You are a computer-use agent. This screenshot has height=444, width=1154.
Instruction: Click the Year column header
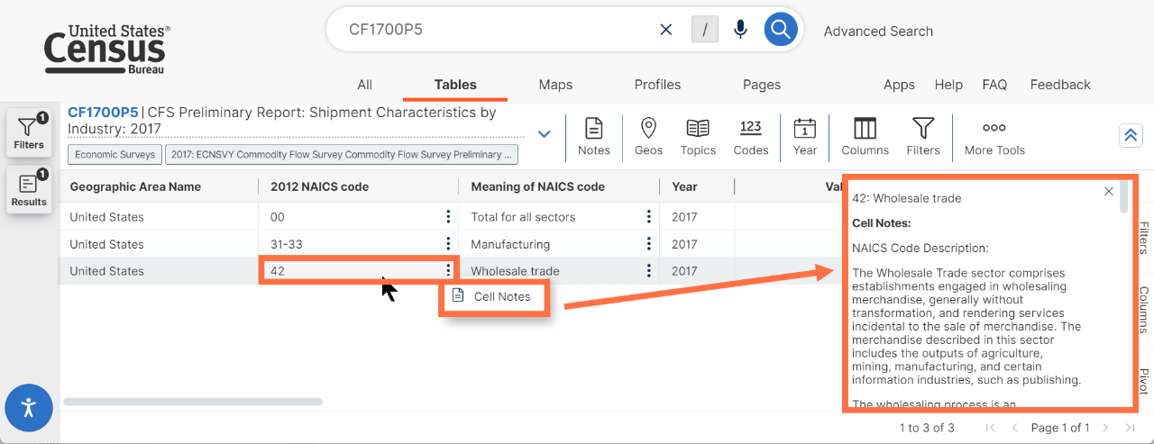click(x=684, y=186)
